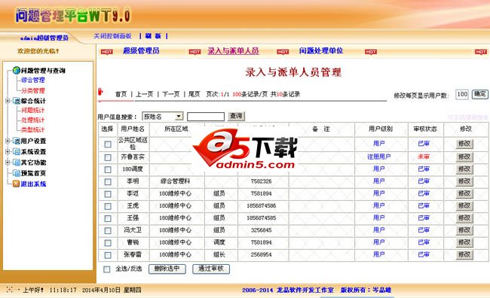Screen dimensions: 490x298
Task: Expand the 系统设置 tree node
Action: [8, 152]
